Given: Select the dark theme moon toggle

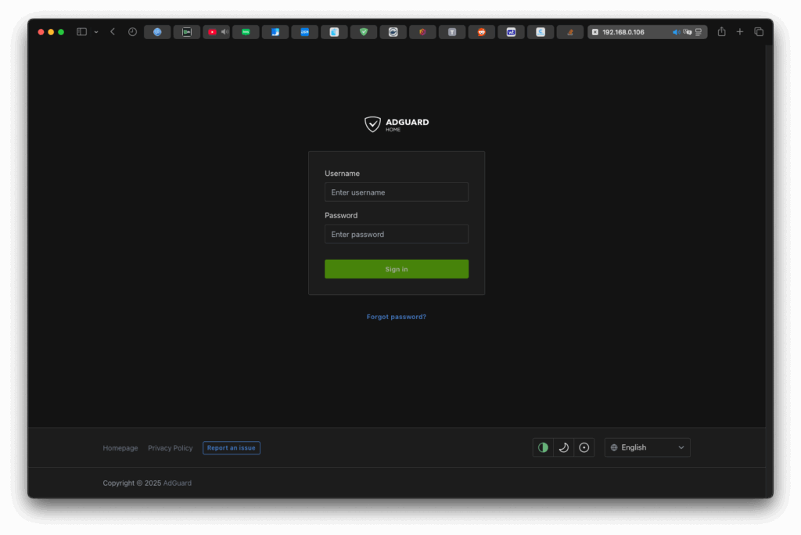Looking at the screenshot, I should (x=563, y=447).
